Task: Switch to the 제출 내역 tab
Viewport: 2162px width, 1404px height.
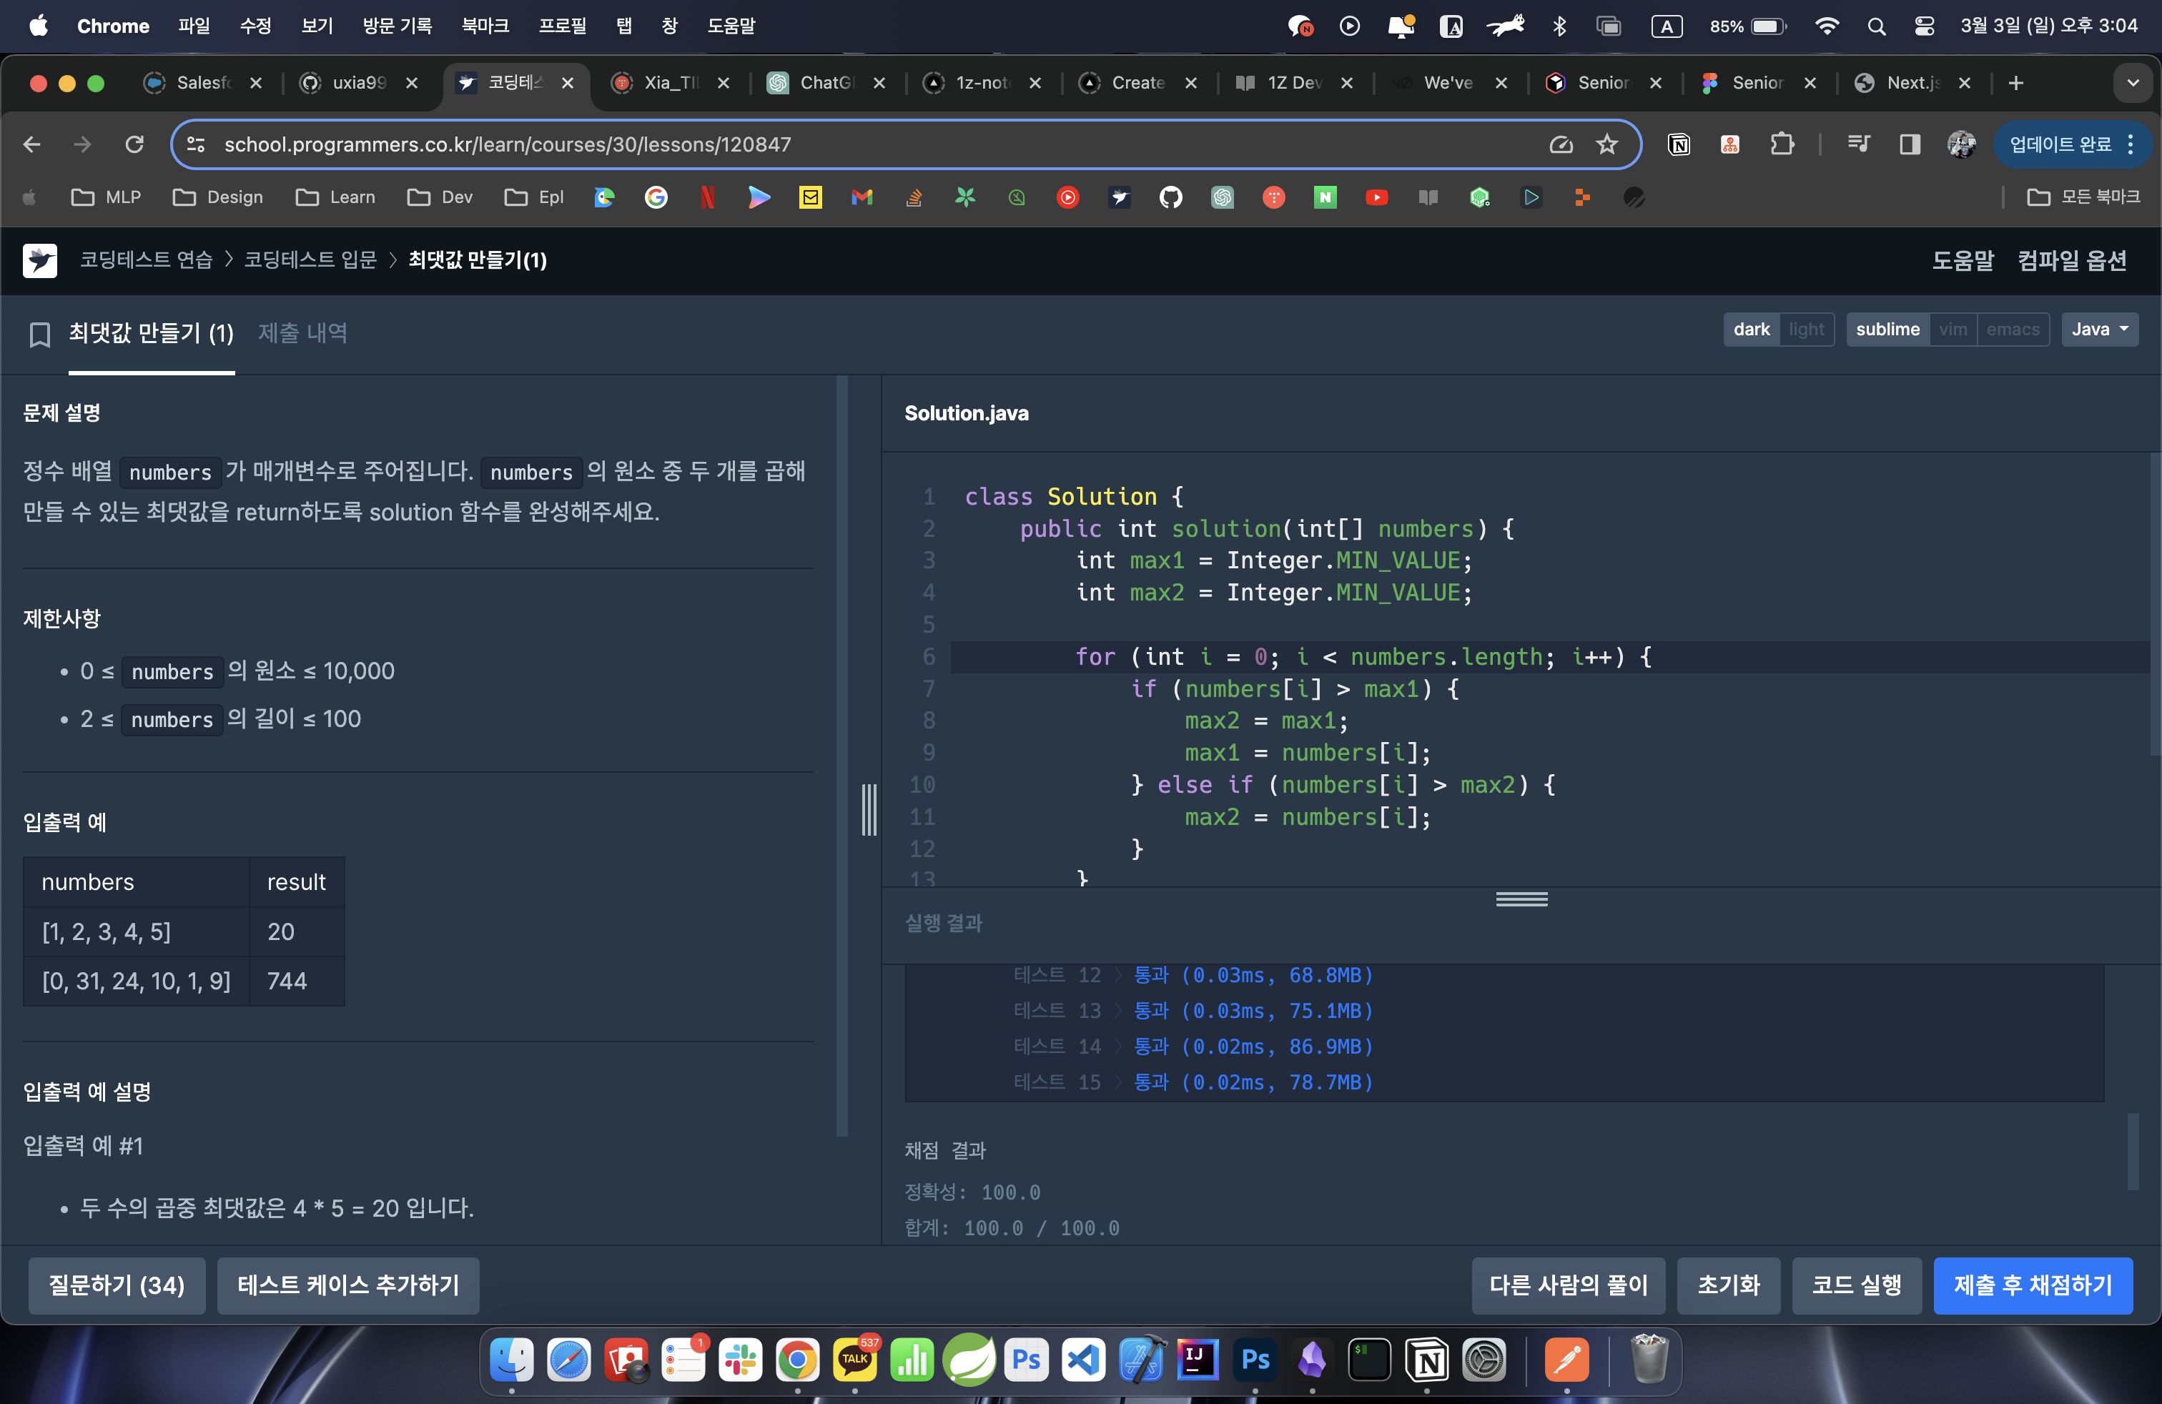Action: (302, 333)
